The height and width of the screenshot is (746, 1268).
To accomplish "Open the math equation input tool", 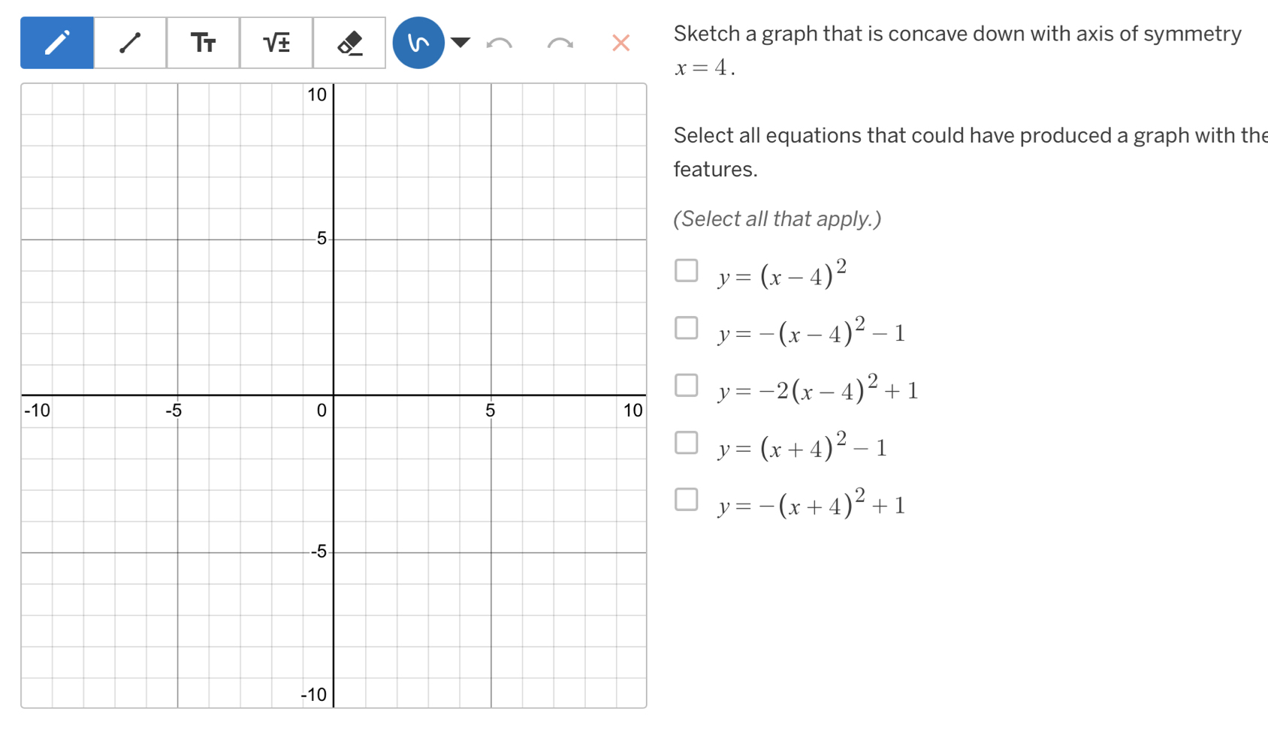I will pyautogui.click(x=276, y=43).
